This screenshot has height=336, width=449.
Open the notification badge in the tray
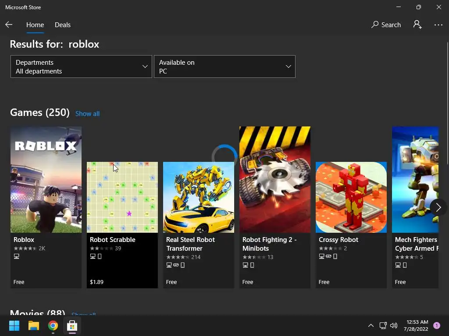click(437, 325)
